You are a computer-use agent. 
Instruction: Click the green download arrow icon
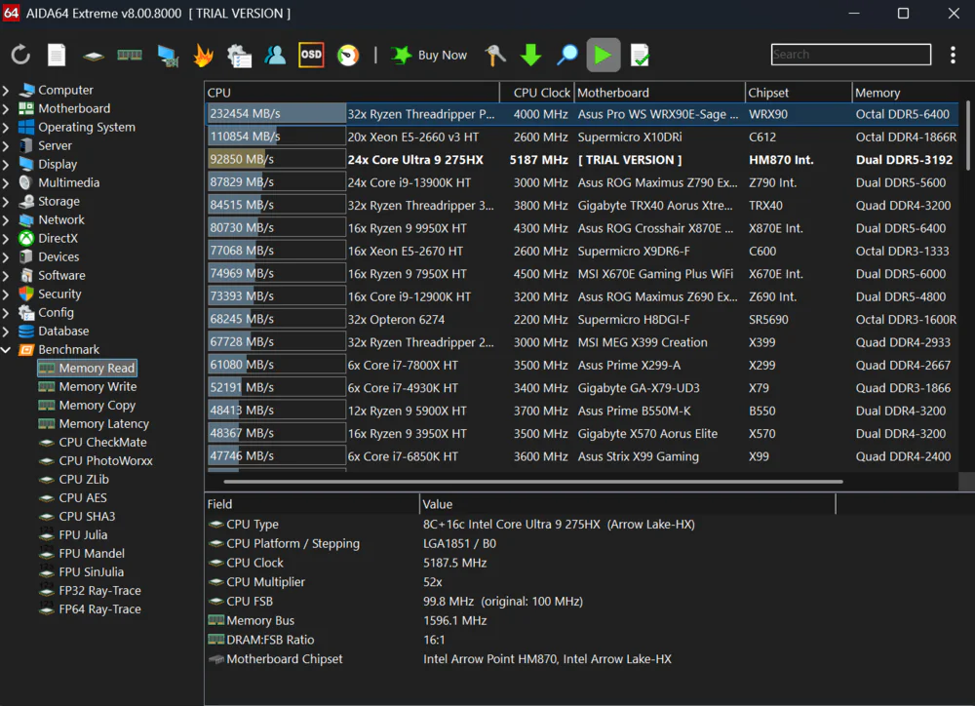pos(530,56)
